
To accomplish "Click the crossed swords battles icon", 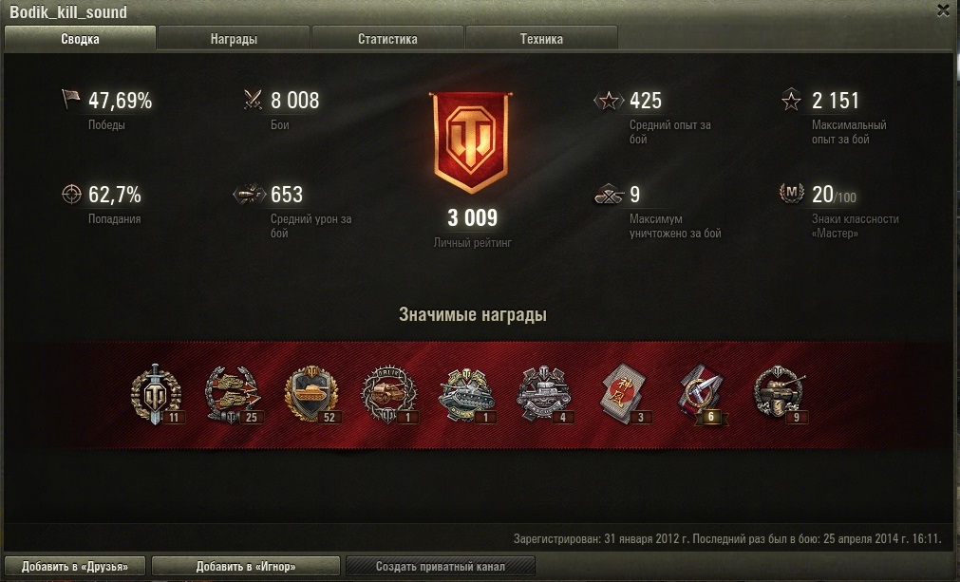I will [x=253, y=99].
